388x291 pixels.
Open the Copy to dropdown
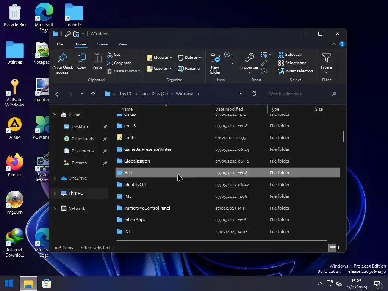(x=159, y=69)
